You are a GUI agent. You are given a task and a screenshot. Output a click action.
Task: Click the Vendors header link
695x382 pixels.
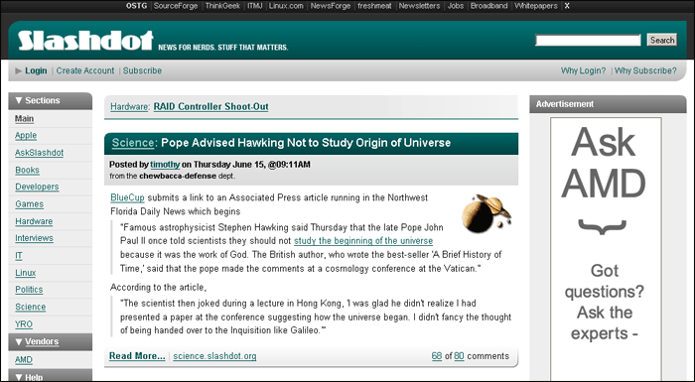coord(42,341)
